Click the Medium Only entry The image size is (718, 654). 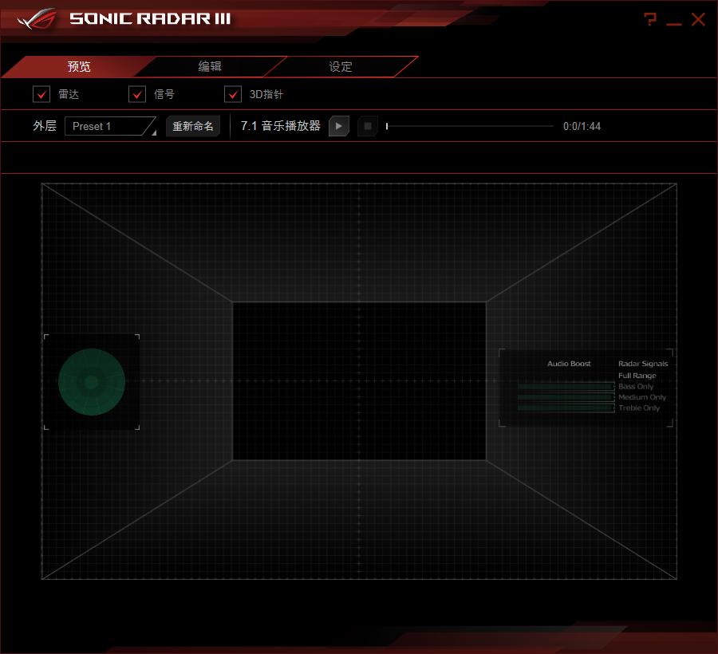pos(642,397)
